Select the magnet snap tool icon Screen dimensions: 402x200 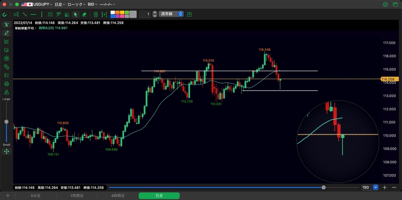pos(5,14)
